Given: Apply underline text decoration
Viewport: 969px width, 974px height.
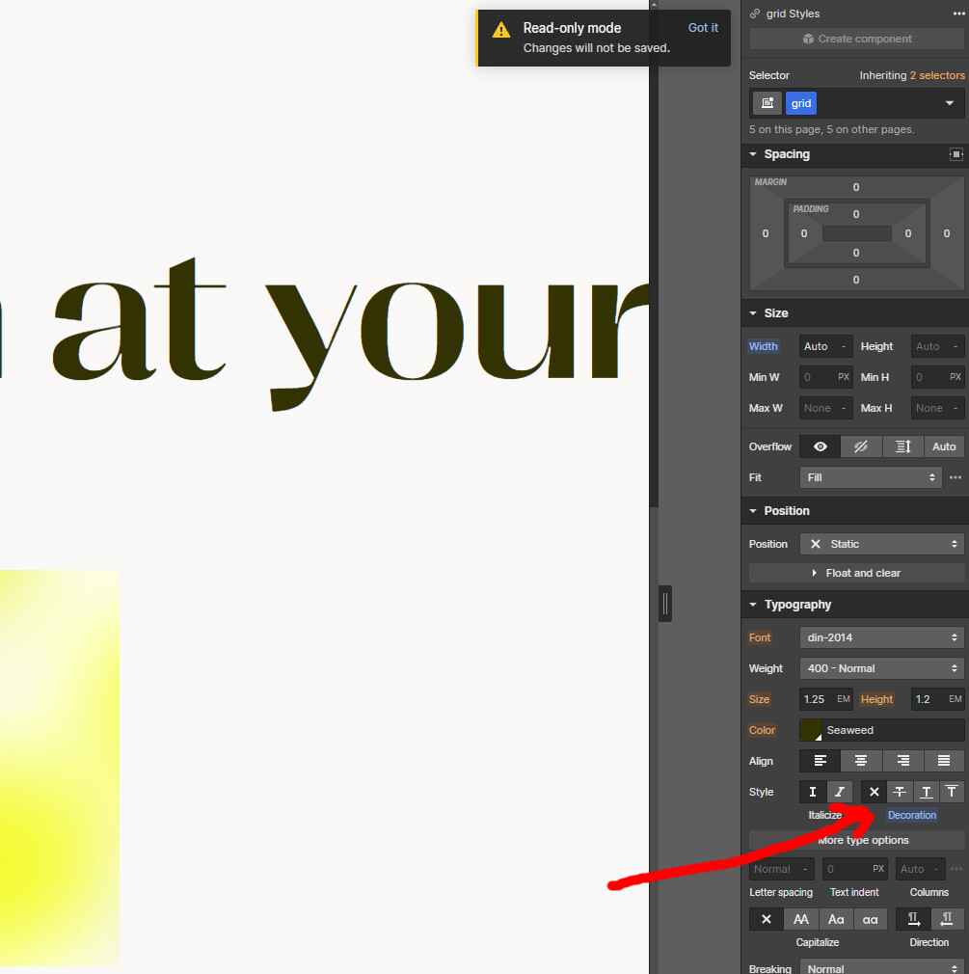Looking at the screenshot, I should 926,791.
